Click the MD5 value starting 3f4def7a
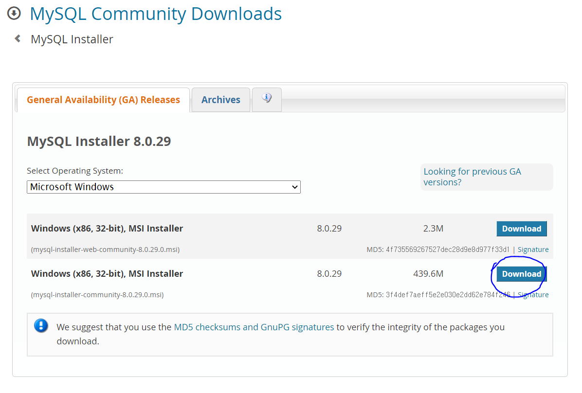The width and height of the screenshot is (582, 393). click(x=448, y=295)
